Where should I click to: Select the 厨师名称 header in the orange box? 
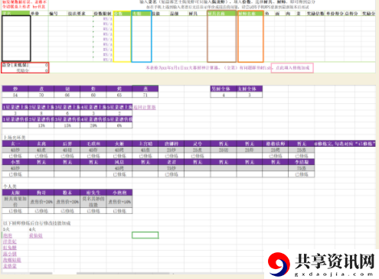pyautogui.click(x=250, y=13)
